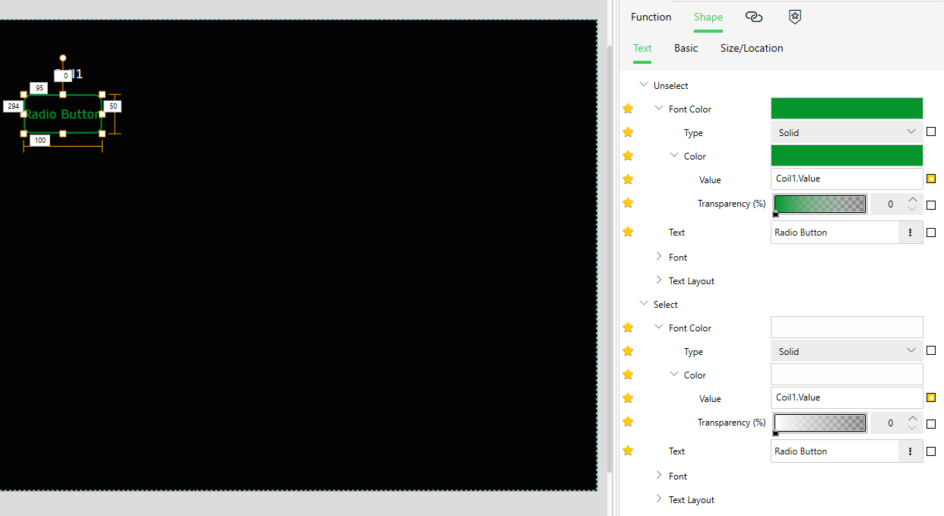944x516 pixels.
Task: Click the star beside Unselect Font Color
Action: pos(628,109)
